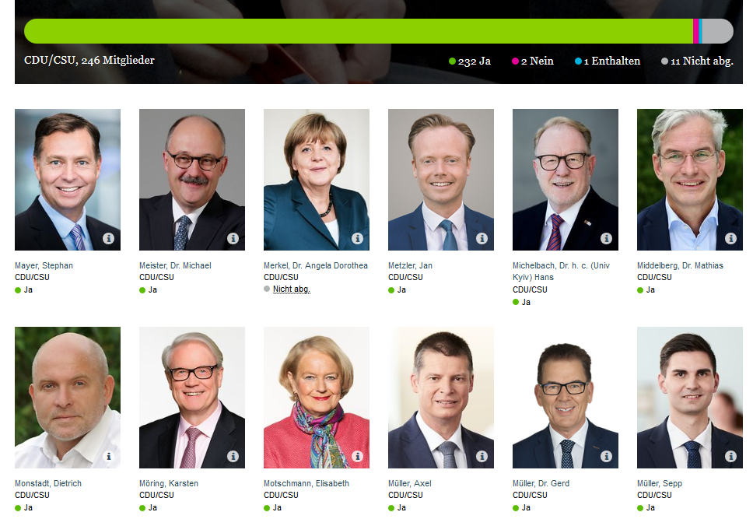Click info icon on Karsten Möring's portrait
This screenshot has height=526, width=753.
point(233,456)
